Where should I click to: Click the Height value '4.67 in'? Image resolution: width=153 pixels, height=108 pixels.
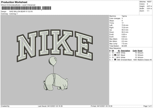click(x=149, y=6)
